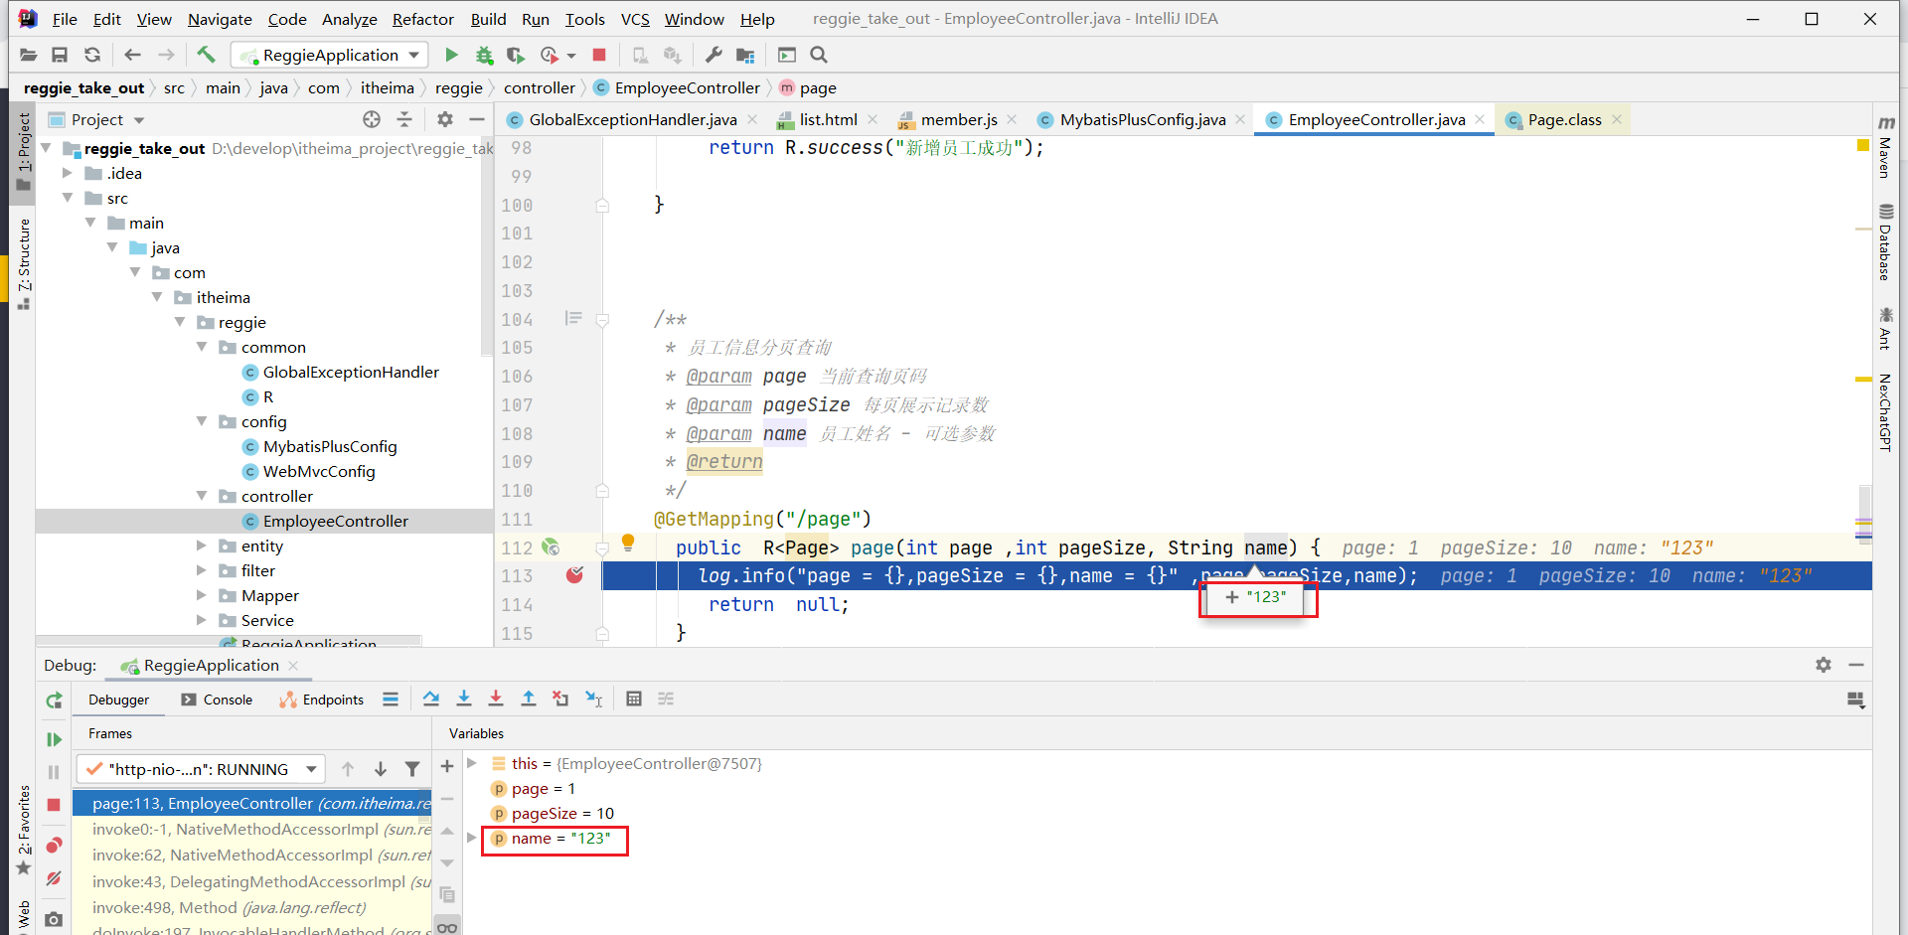This screenshot has width=1908, height=935.
Task: Open debug panel gear settings
Action: [x=1824, y=665]
